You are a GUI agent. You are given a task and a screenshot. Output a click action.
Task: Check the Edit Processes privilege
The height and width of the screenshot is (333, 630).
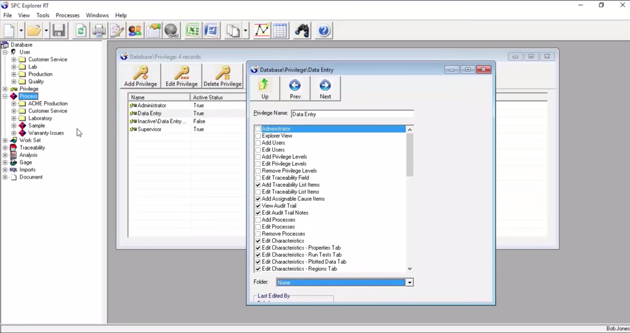258,227
